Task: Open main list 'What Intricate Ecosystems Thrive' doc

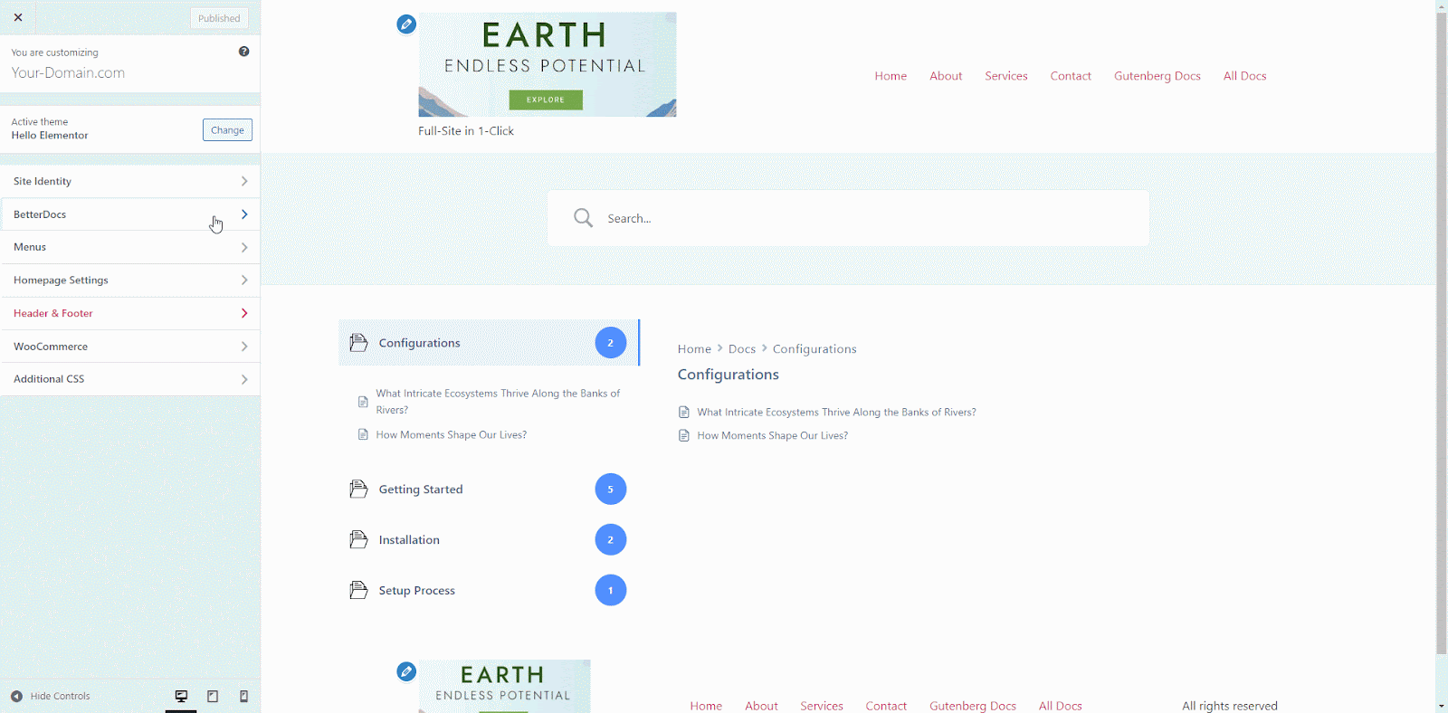Action: click(x=837, y=412)
